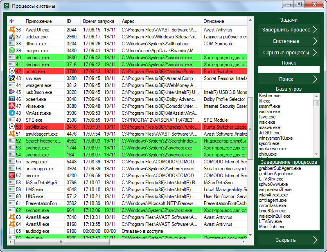Viewport: 327px width, 252px height.
Task: Click the magent.exe green @ icon
Action: [12, 51]
